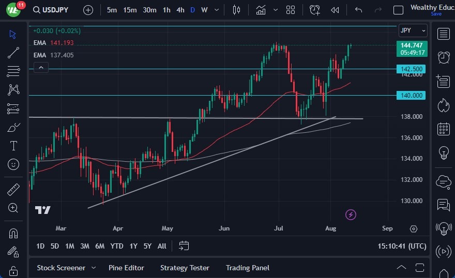Open the emoji icons tool

tap(13, 164)
